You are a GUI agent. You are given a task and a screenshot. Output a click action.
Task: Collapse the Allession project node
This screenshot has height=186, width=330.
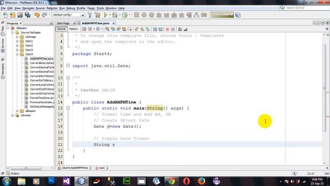click(x=8, y=28)
